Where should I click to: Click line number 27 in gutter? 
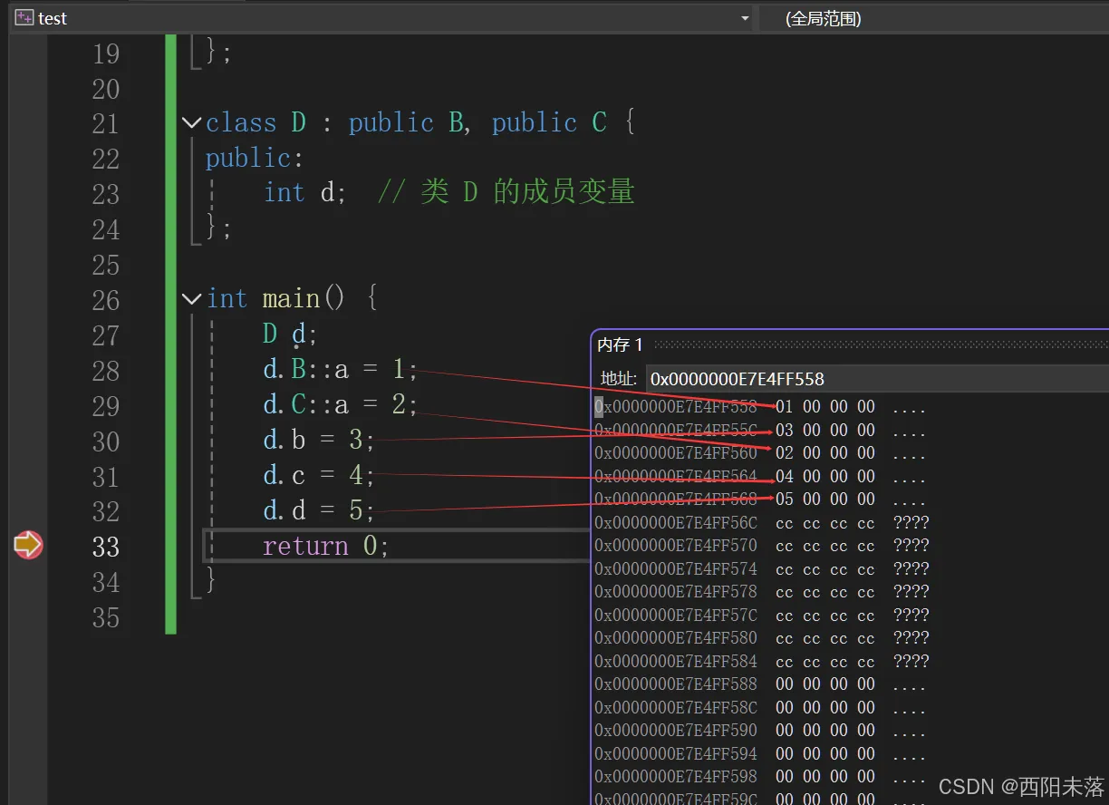coord(106,335)
